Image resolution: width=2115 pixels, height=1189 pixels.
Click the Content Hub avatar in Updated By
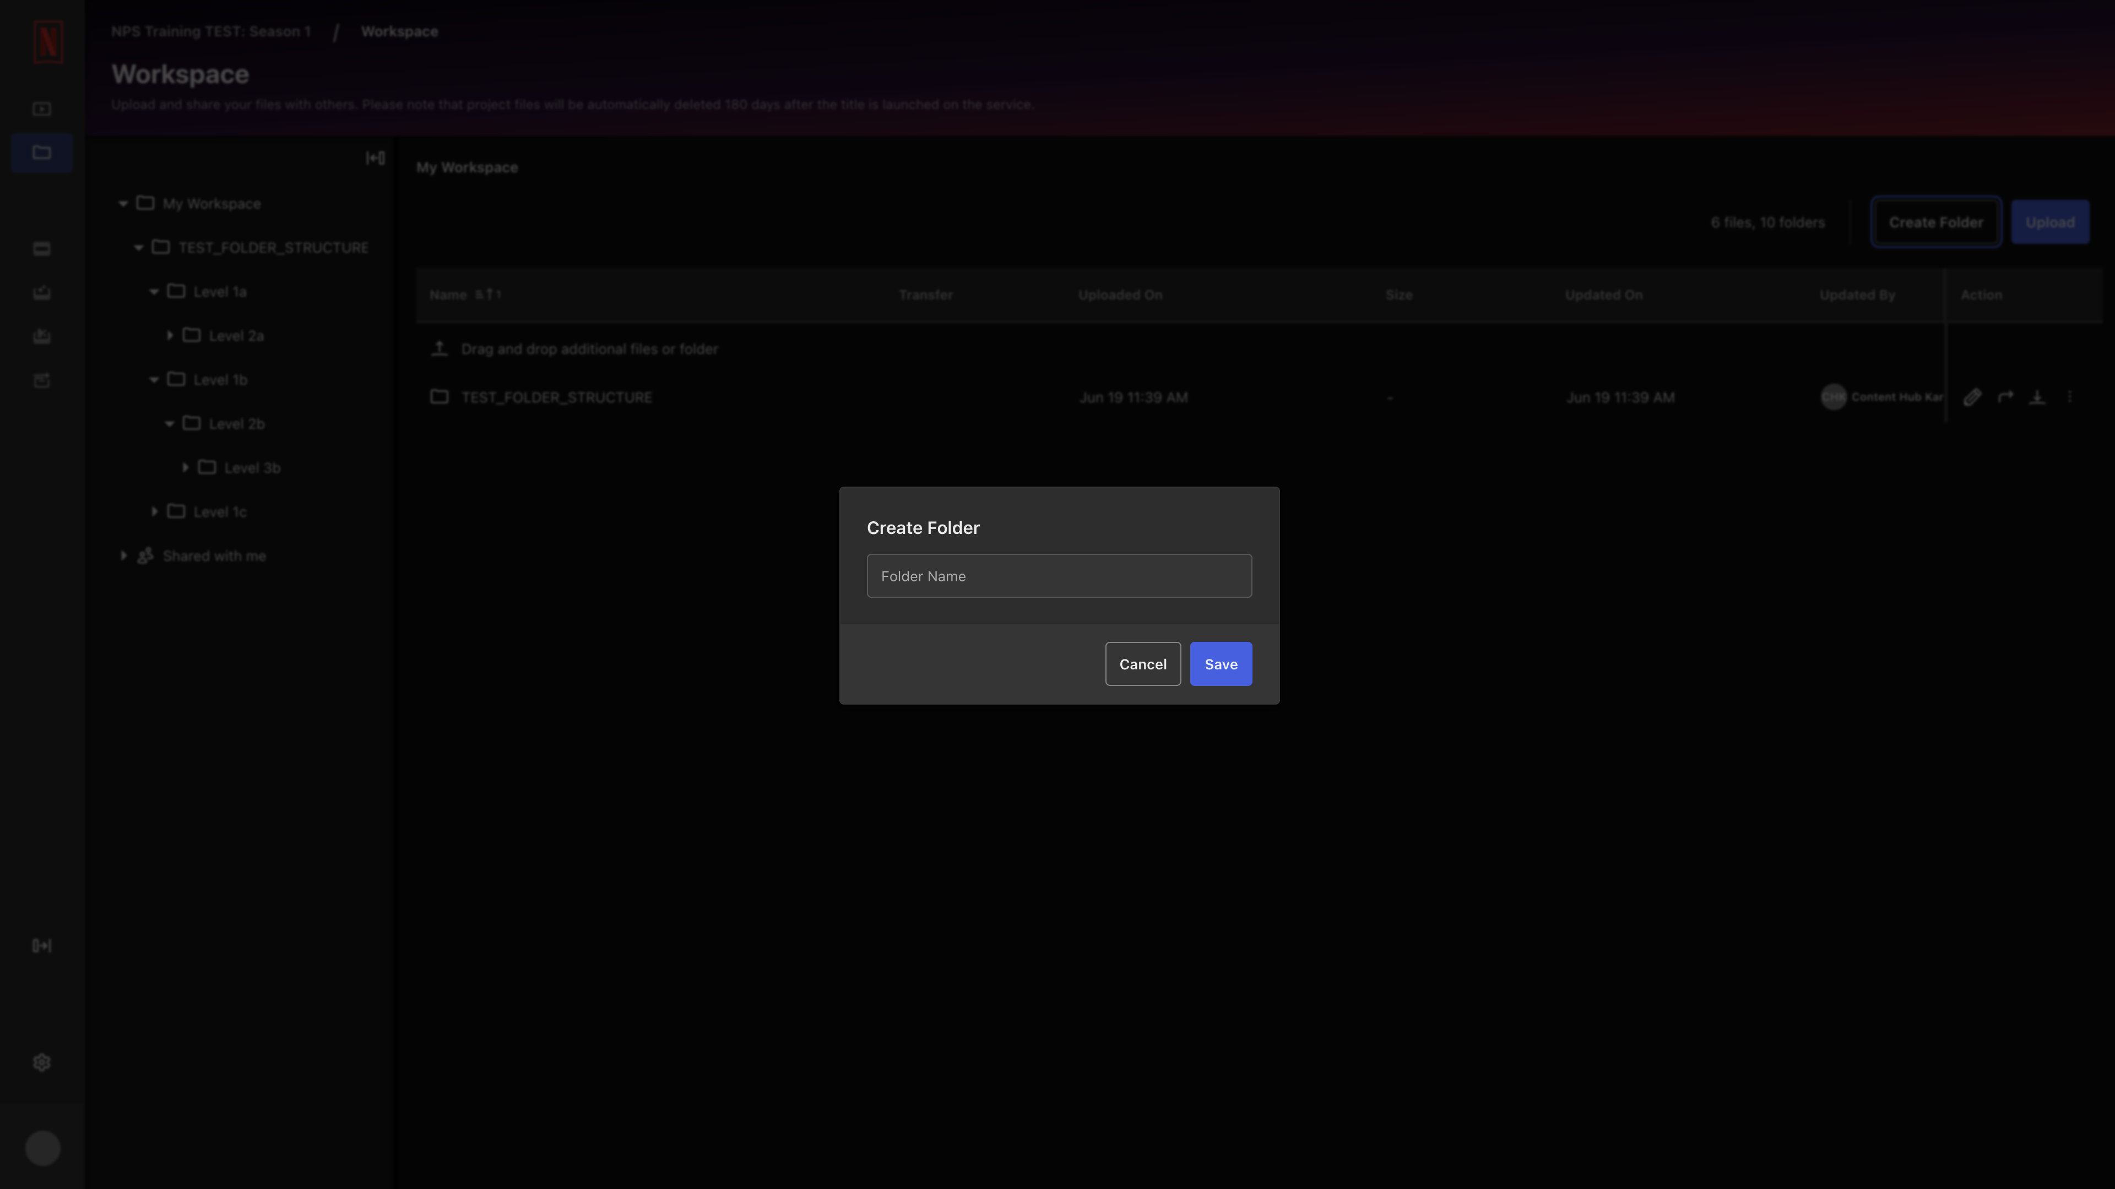click(1834, 397)
